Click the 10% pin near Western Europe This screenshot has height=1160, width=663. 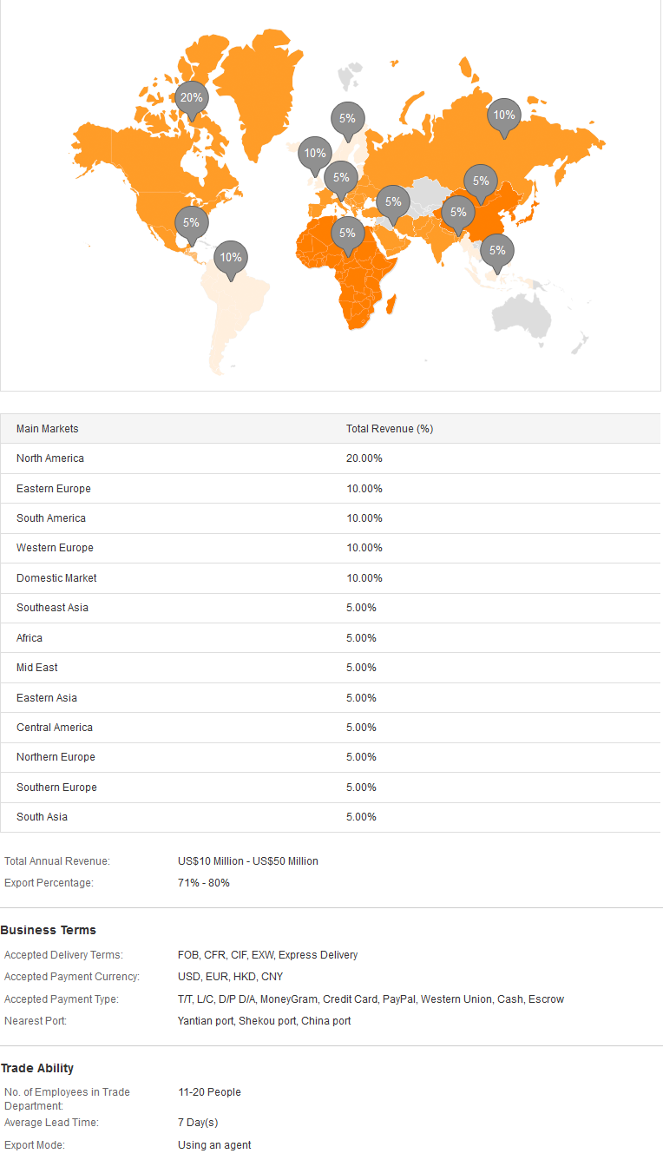tap(315, 155)
